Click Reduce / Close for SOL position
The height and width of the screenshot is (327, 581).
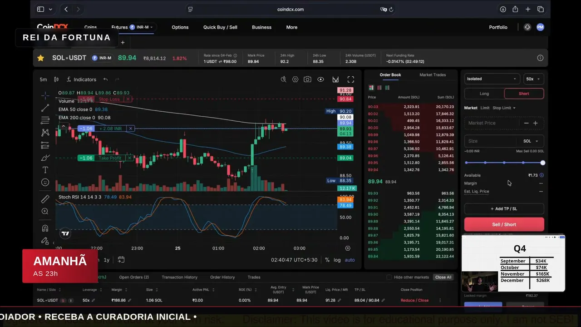(414, 300)
